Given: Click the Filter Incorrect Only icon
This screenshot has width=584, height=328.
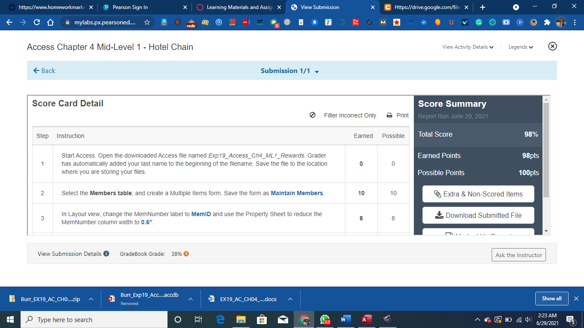Looking at the screenshot, I should click(x=313, y=115).
